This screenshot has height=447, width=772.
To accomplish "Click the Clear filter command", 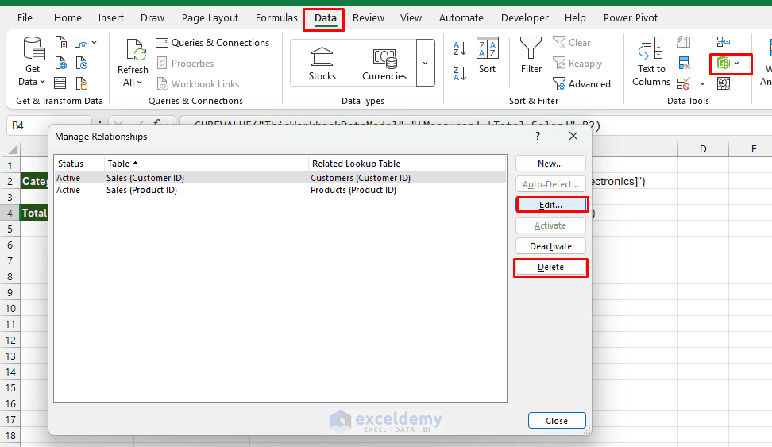I will [x=571, y=43].
